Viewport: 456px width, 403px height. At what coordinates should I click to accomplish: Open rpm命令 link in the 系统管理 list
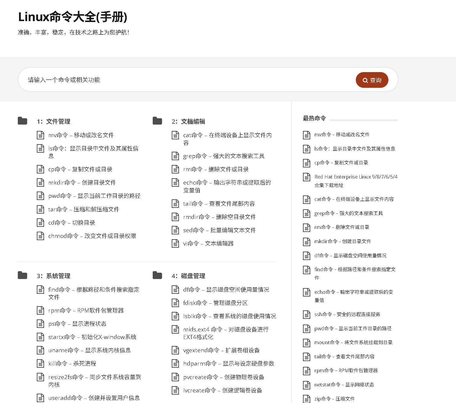(x=86, y=310)
